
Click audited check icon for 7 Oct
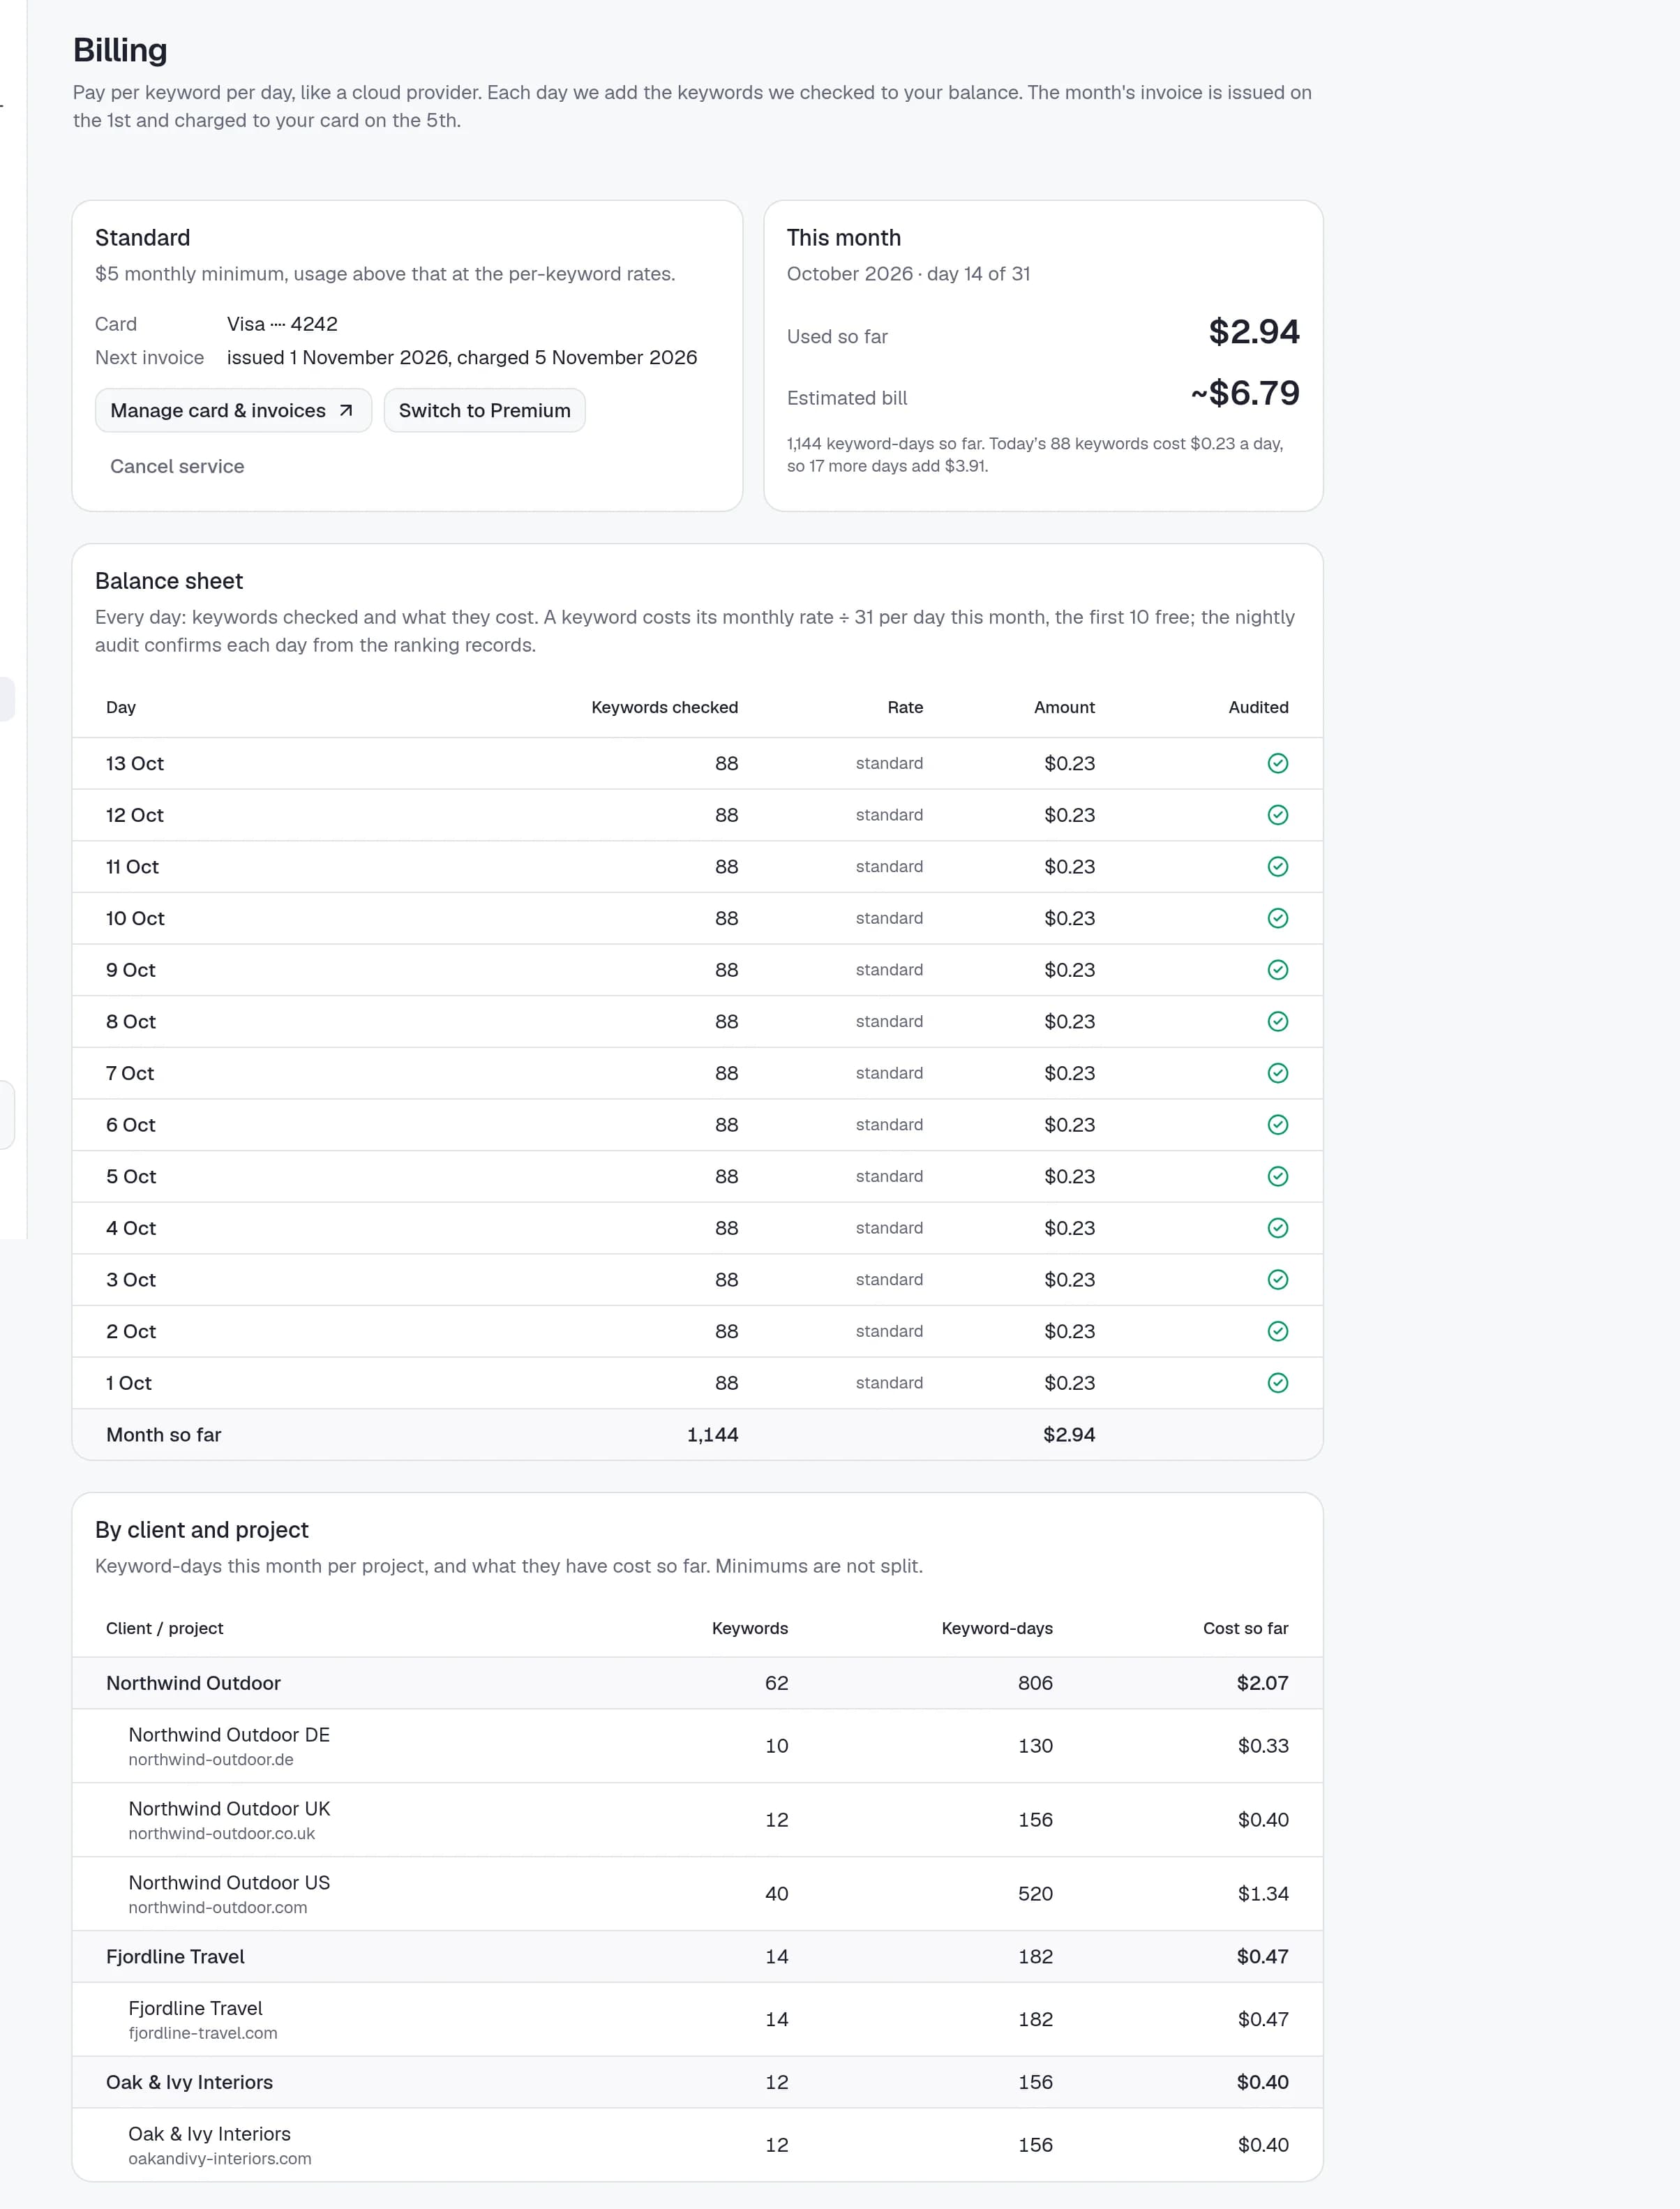coord(1277,1073)
